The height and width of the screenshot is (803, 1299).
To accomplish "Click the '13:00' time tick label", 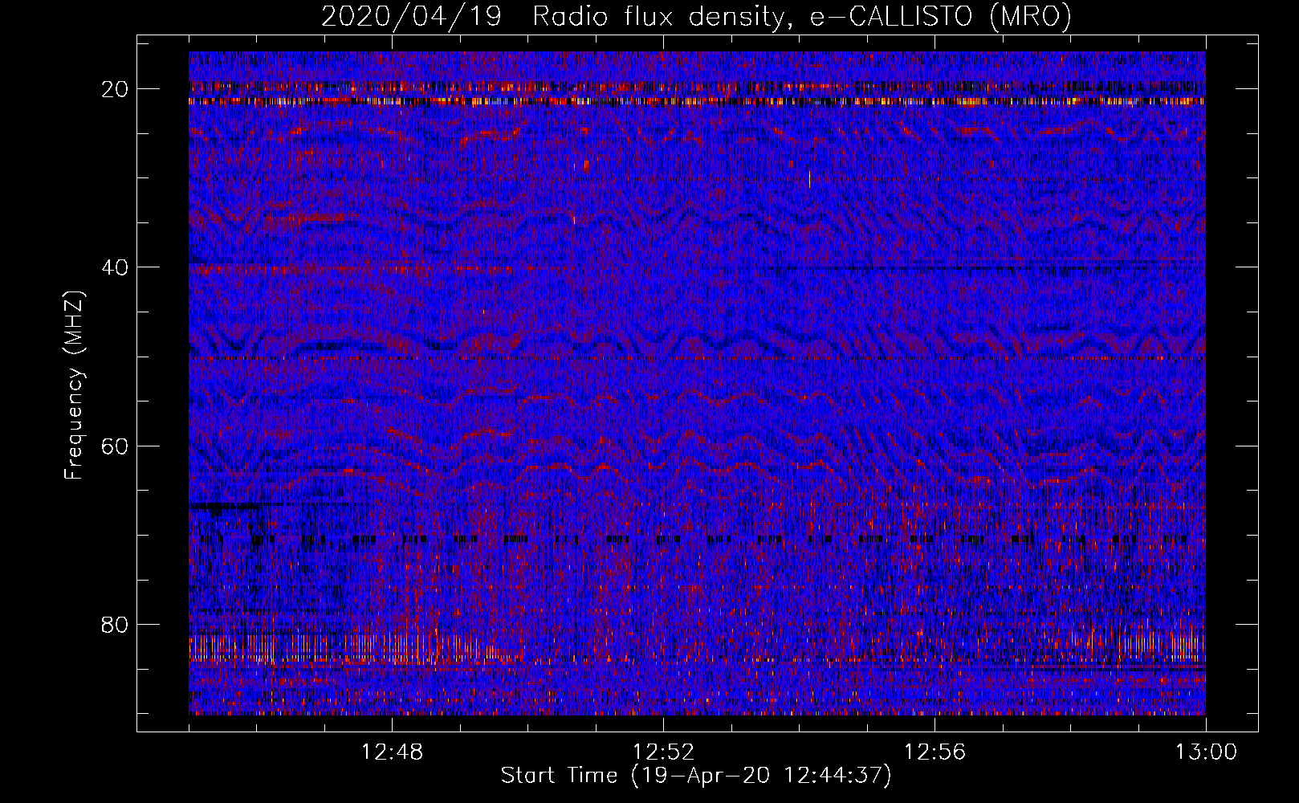I will coord(1206,752).
